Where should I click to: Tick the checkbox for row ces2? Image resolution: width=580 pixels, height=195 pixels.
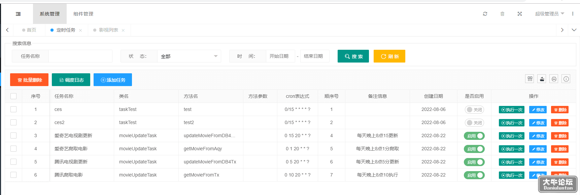click(x=13, y=122)
